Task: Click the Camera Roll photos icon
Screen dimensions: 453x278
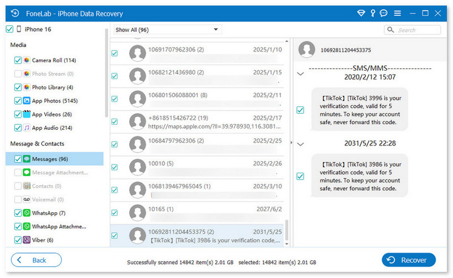Action: tap(27, 60)
